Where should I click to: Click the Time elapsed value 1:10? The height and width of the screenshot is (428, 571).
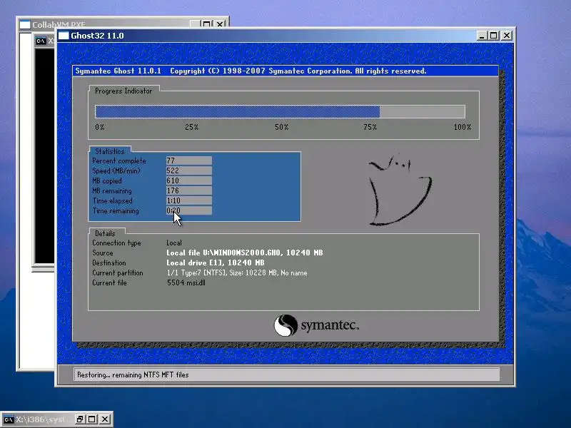[x=189, y=200]
